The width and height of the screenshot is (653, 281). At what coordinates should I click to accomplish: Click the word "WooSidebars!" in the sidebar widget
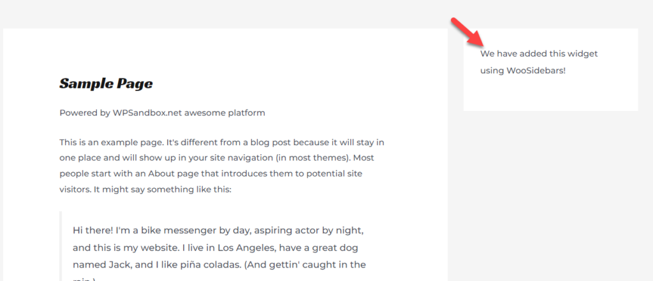click(536, 70)
